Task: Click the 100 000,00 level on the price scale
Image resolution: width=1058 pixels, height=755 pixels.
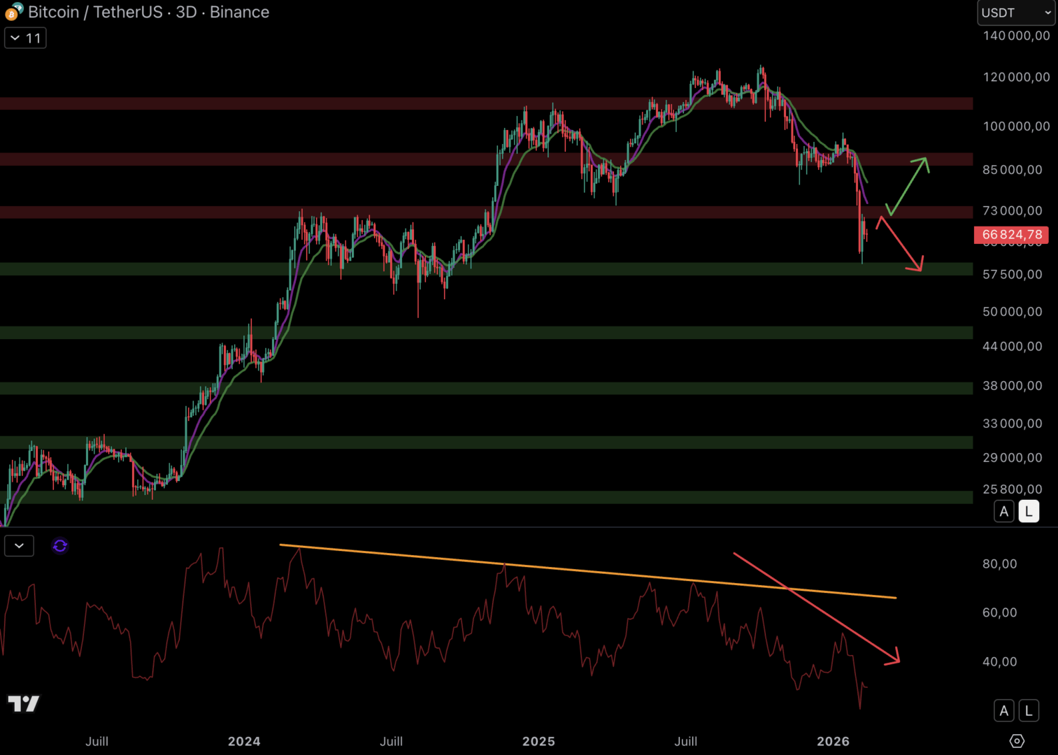Action: coord(1016,127)
